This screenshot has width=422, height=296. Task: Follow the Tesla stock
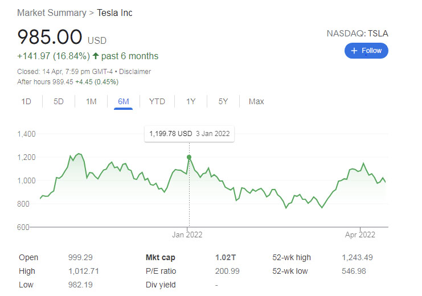click(x=366, y=51)
